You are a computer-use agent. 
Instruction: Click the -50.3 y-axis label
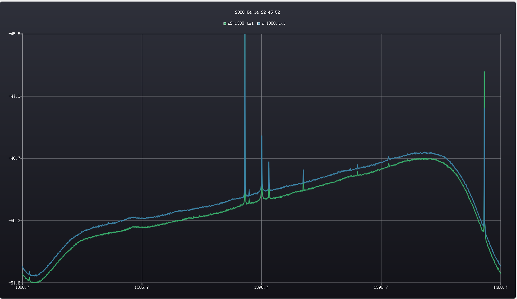(15, 221)
